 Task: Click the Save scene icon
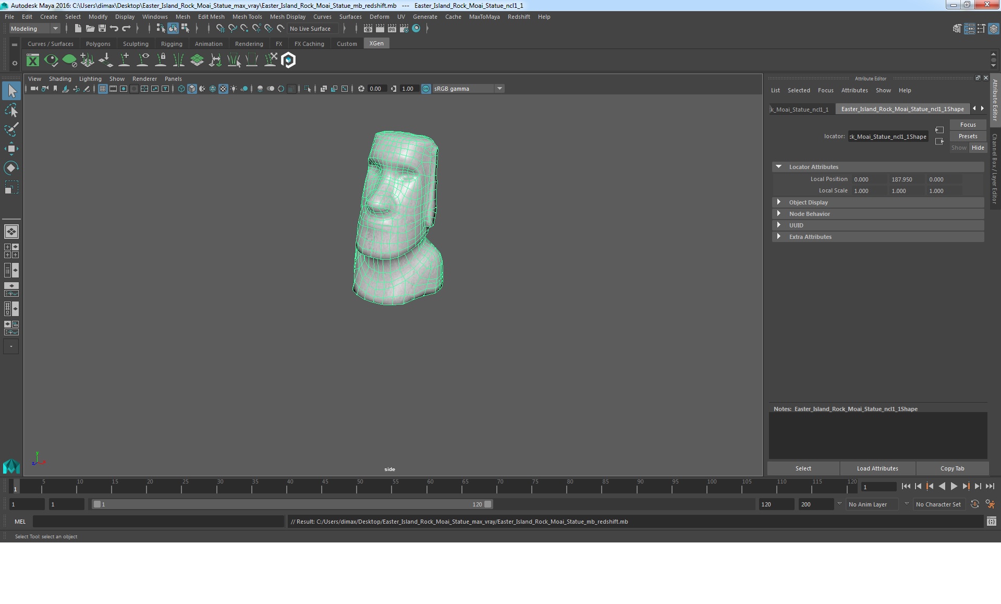point(102,29)
